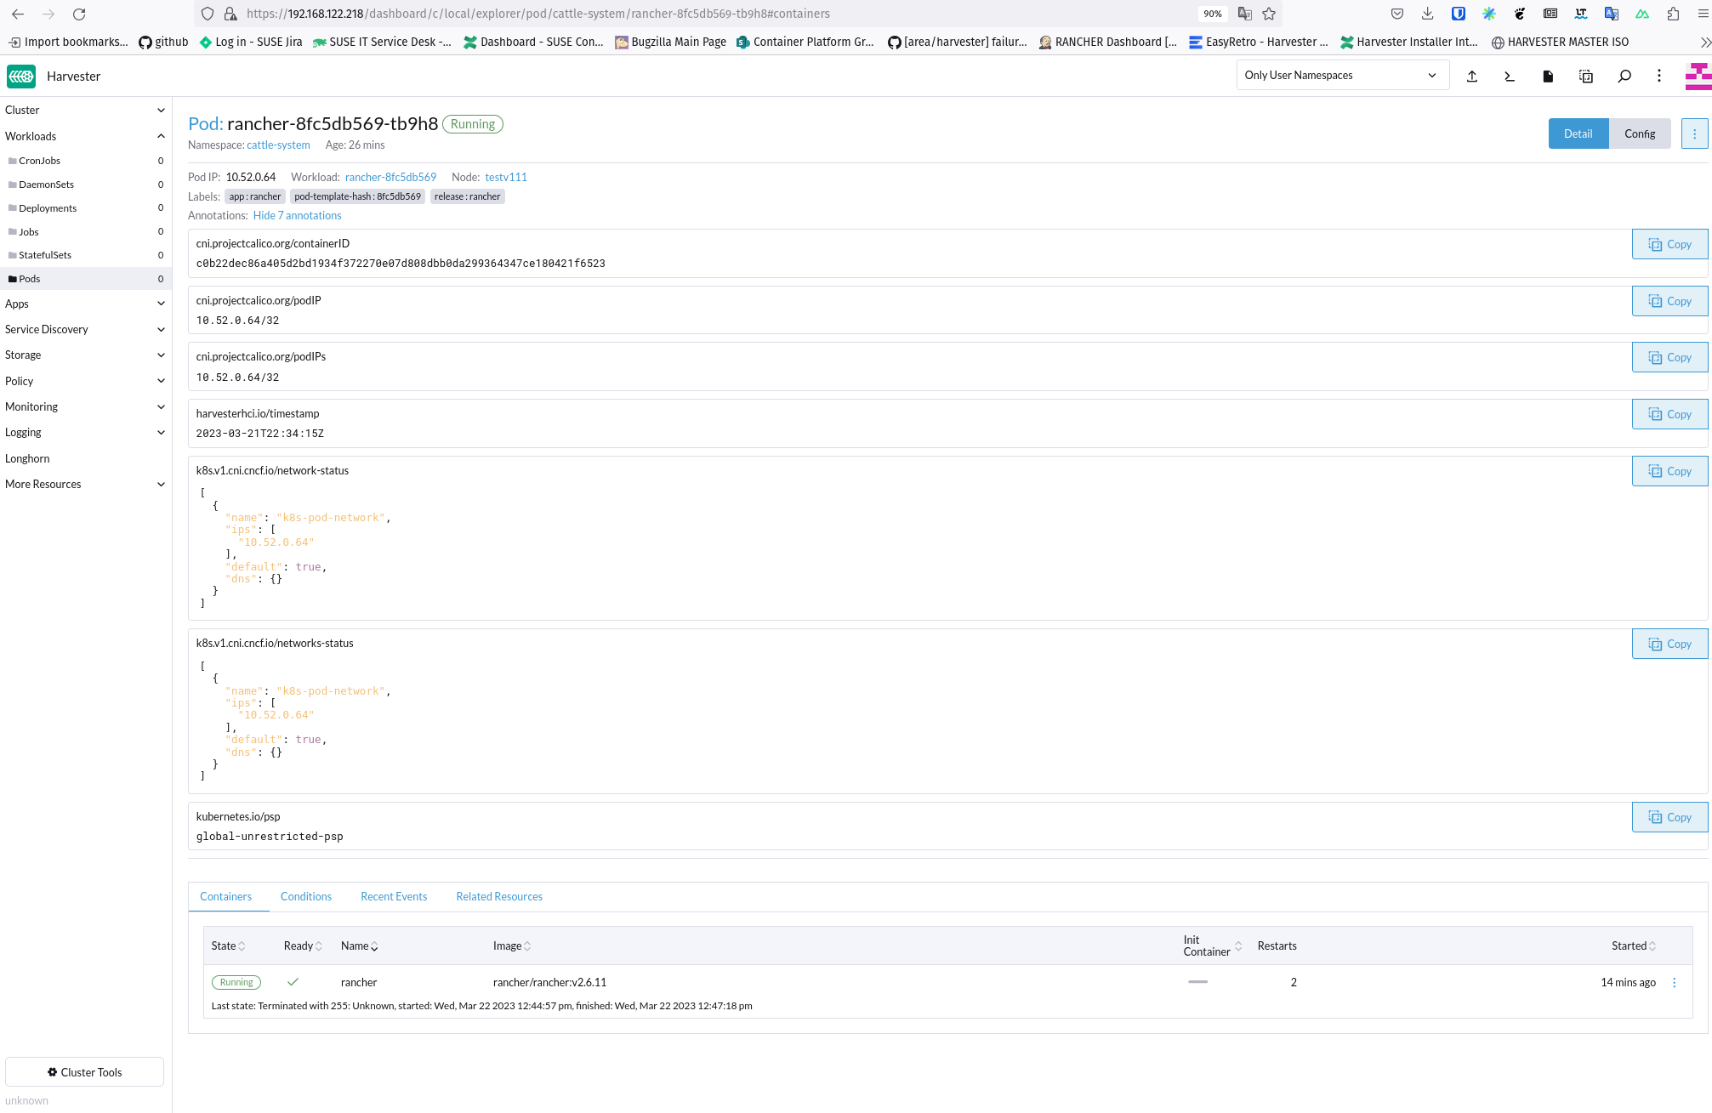
Task: Open the rancher container row actions menu
Action: [1674, 982]
